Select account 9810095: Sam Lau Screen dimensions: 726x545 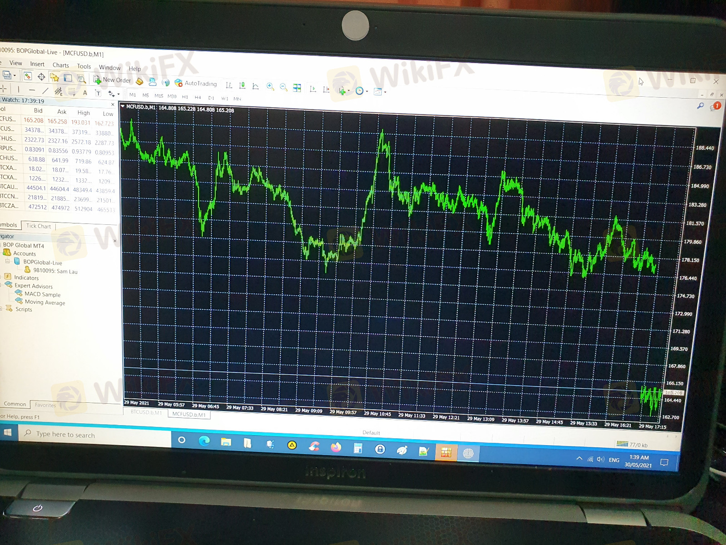click(x=55, y=271)
